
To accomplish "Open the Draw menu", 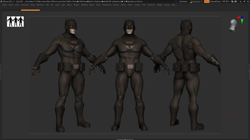I will [x=32, y=5].
